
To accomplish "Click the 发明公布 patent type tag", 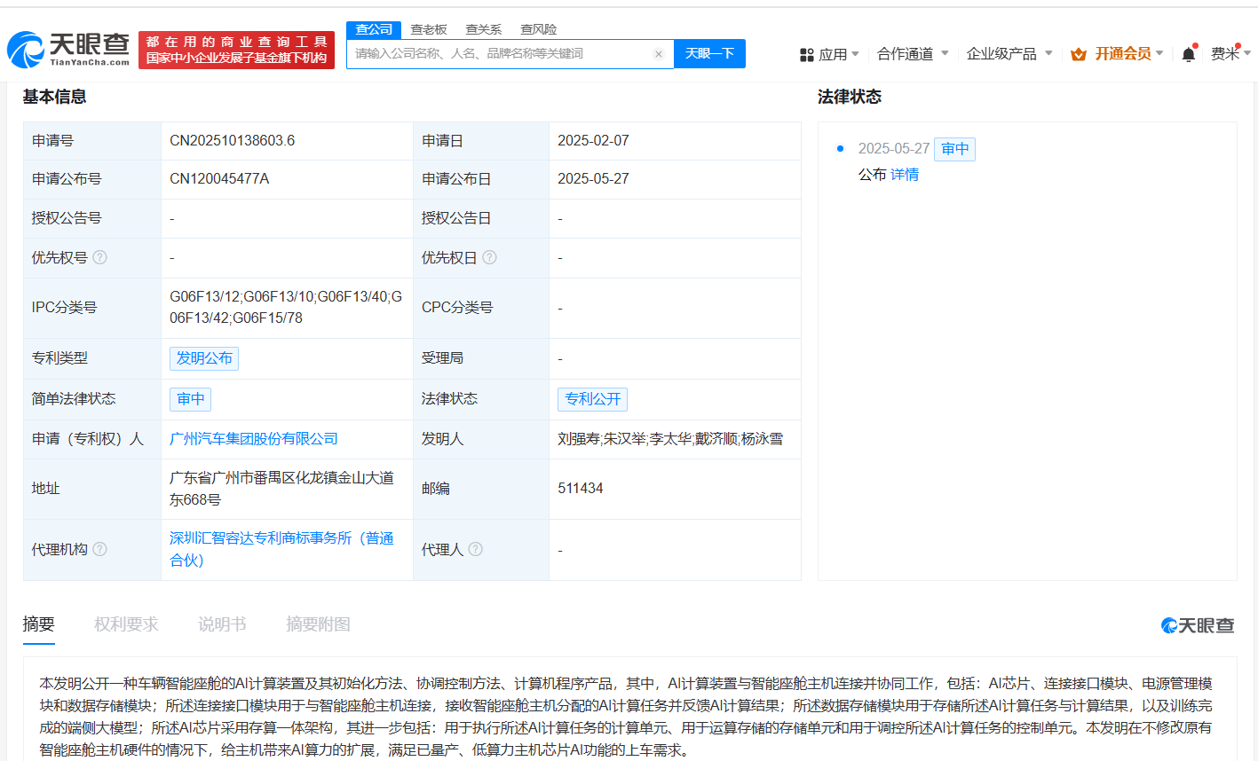I will (x=204, y=358).
